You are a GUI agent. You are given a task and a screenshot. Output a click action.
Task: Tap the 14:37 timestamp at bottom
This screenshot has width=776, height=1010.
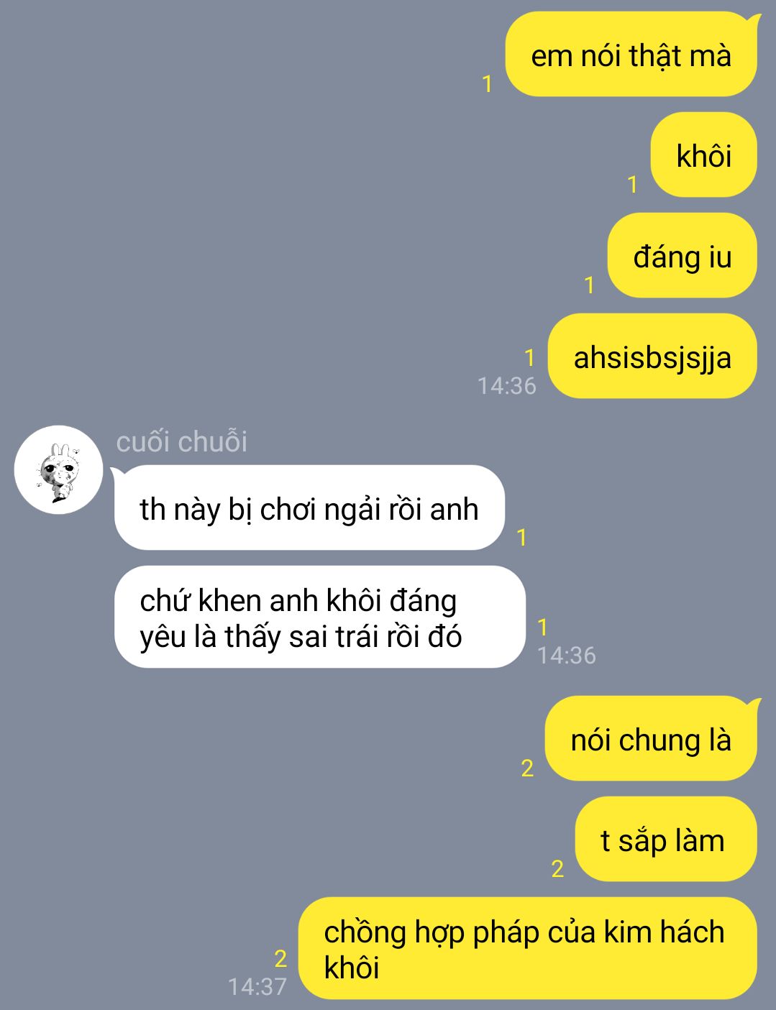coord(257,987)
